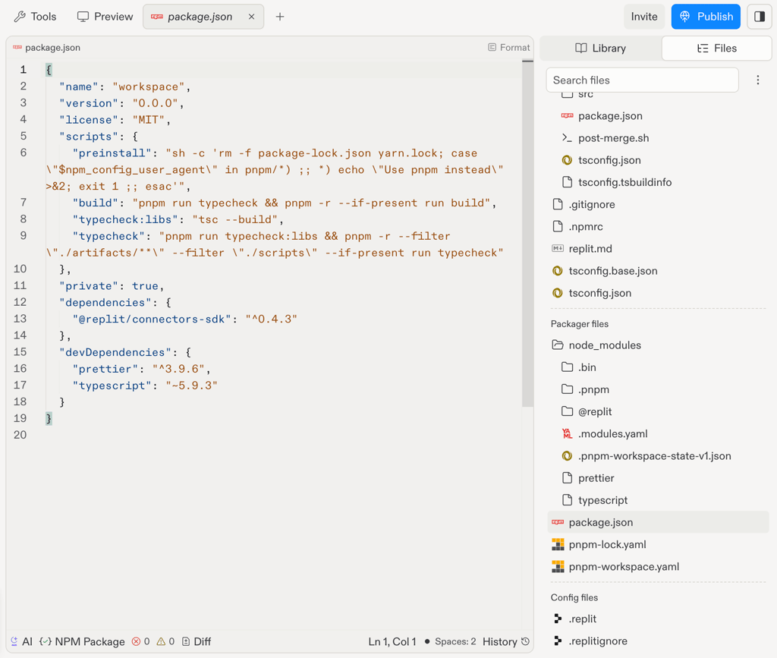Click the package.json breadcrumb label

click(52, 48)
